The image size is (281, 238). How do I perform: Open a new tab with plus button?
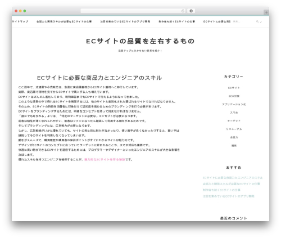(x=266, y=12)
